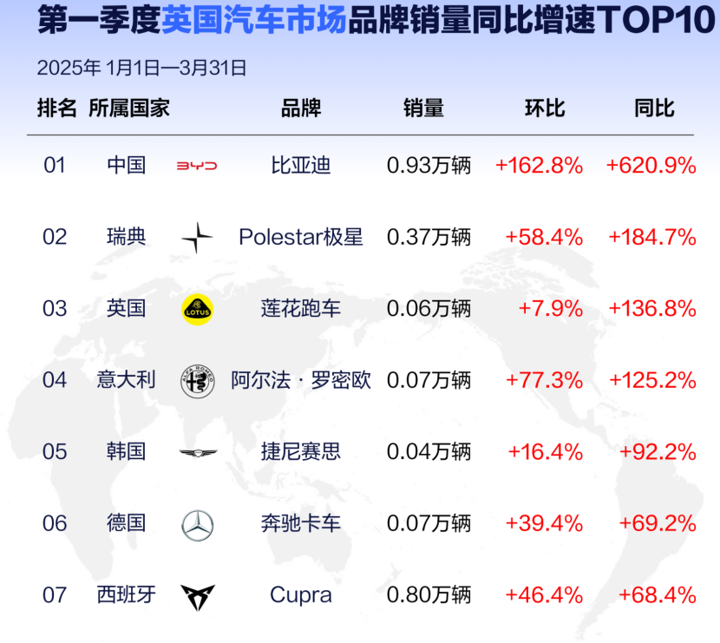This screenshot has width=720, height=643.
Task: Select the 环比 column header
Action: [x=545, y=108]
